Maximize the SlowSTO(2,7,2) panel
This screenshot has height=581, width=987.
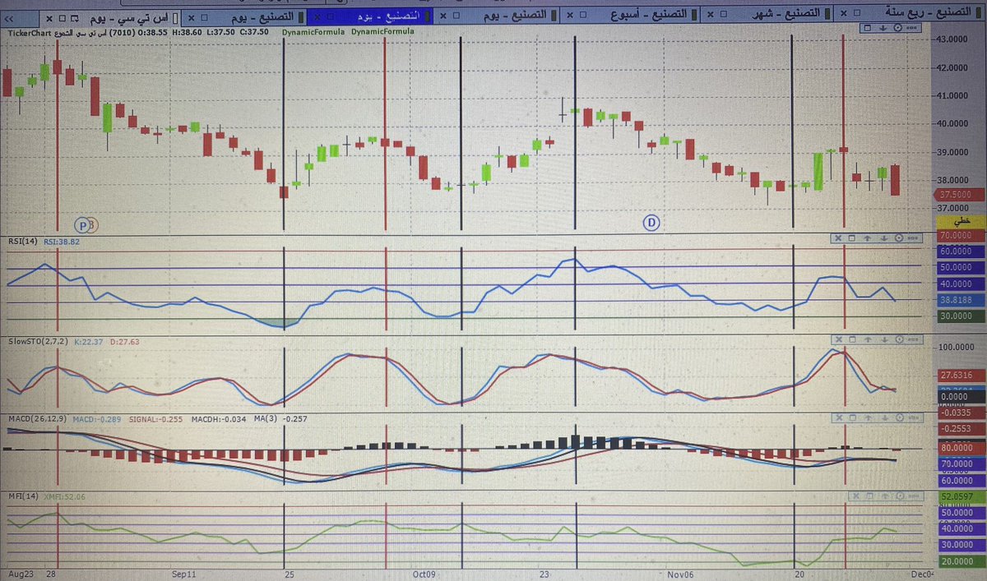(852, 339)
